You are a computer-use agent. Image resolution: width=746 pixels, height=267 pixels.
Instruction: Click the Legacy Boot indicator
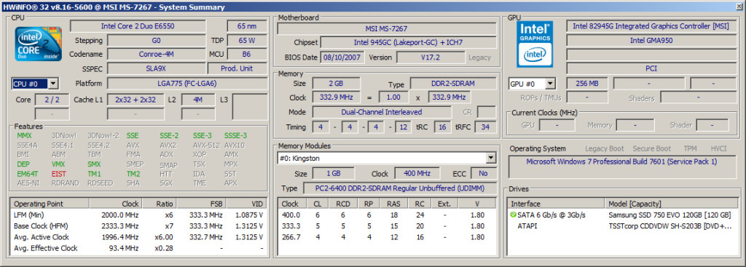(604, 148)
